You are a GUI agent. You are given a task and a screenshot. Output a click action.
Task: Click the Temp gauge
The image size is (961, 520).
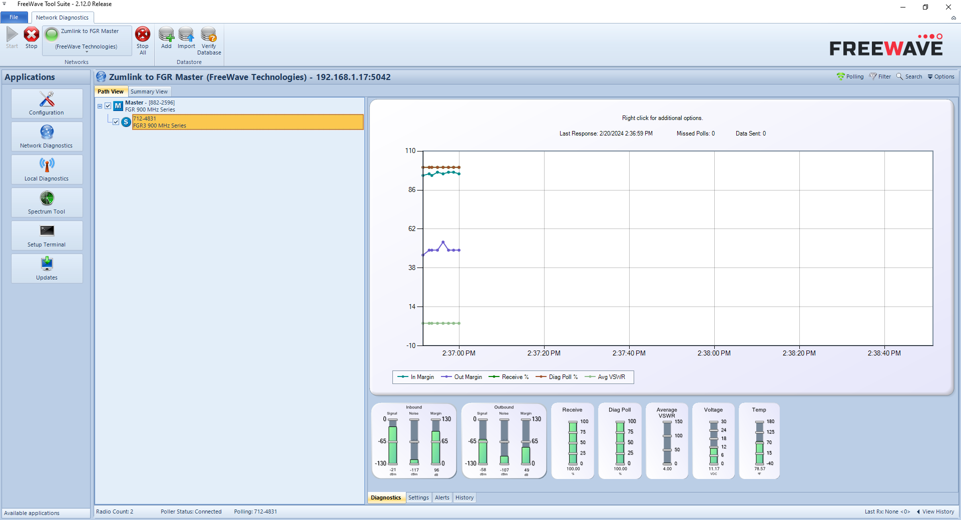759,441
